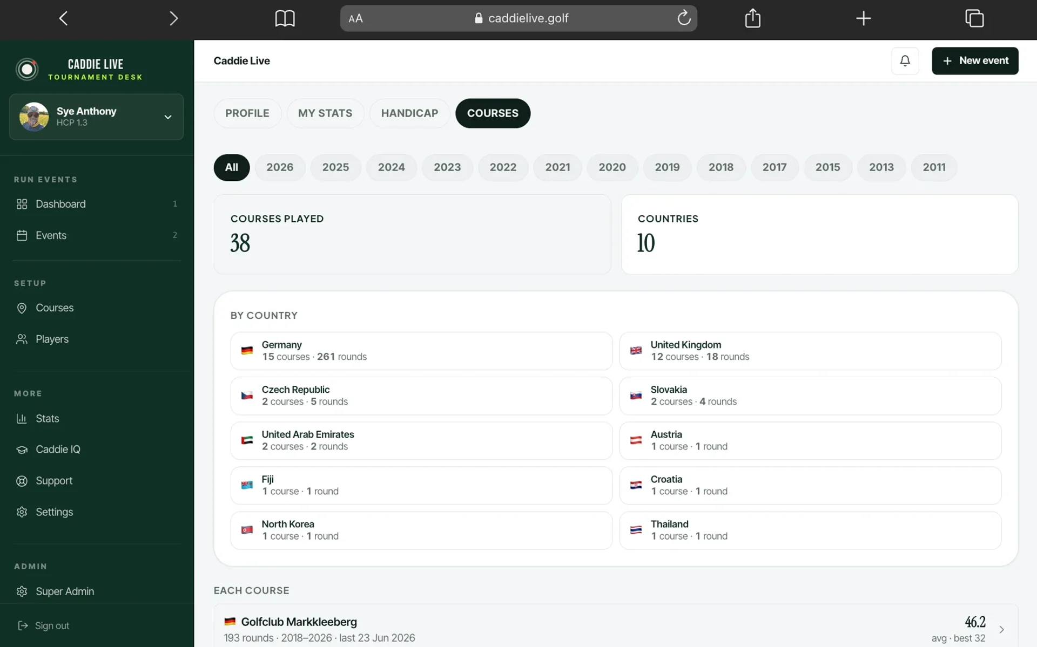Click Super Admin gear icon
The image size is (1037, 647).
(x=22, y=591)
